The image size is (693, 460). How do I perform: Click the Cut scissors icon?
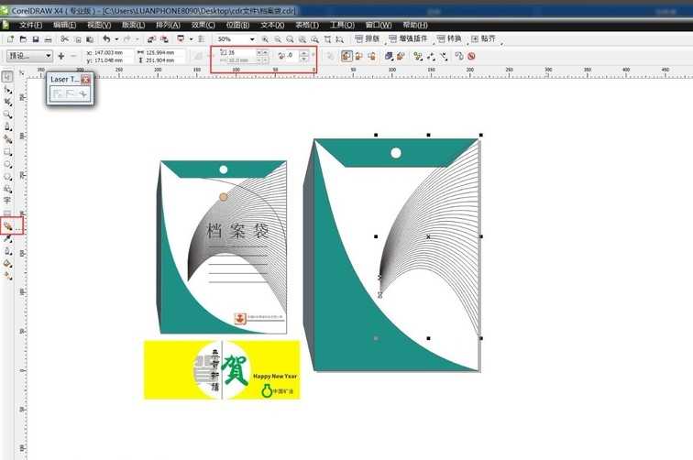(64, 39)
